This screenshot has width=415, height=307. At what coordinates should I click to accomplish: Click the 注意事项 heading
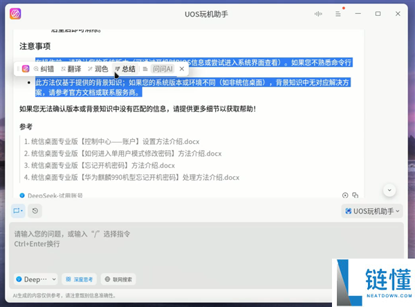tap(35, 46)
